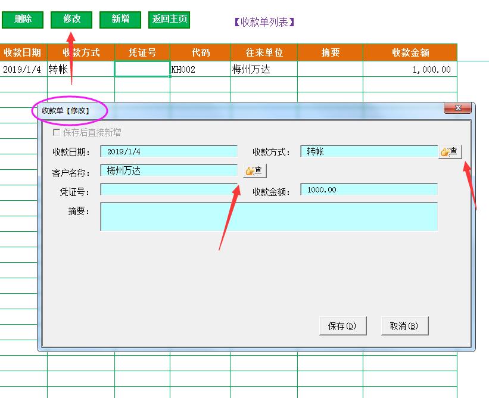The height and width of the screenshot is (398, 489).
Task: Close the 收款单【修改】 dialog
Action: tap(457, 108)
